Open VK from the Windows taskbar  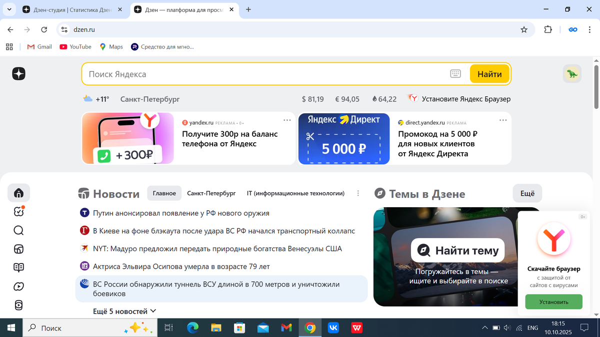tap(333, 328)
